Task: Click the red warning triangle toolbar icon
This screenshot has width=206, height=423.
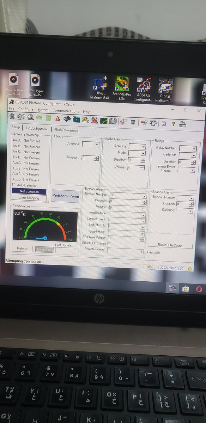Action: tap(57, 118)
